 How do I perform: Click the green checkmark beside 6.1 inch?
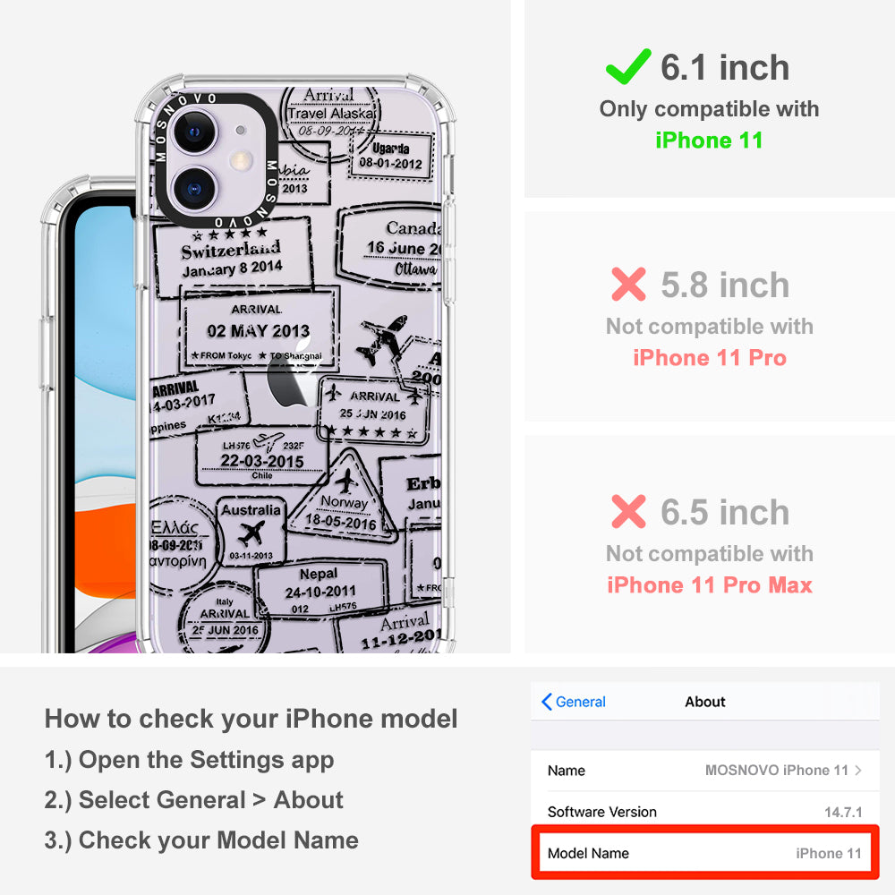(628, 67)
